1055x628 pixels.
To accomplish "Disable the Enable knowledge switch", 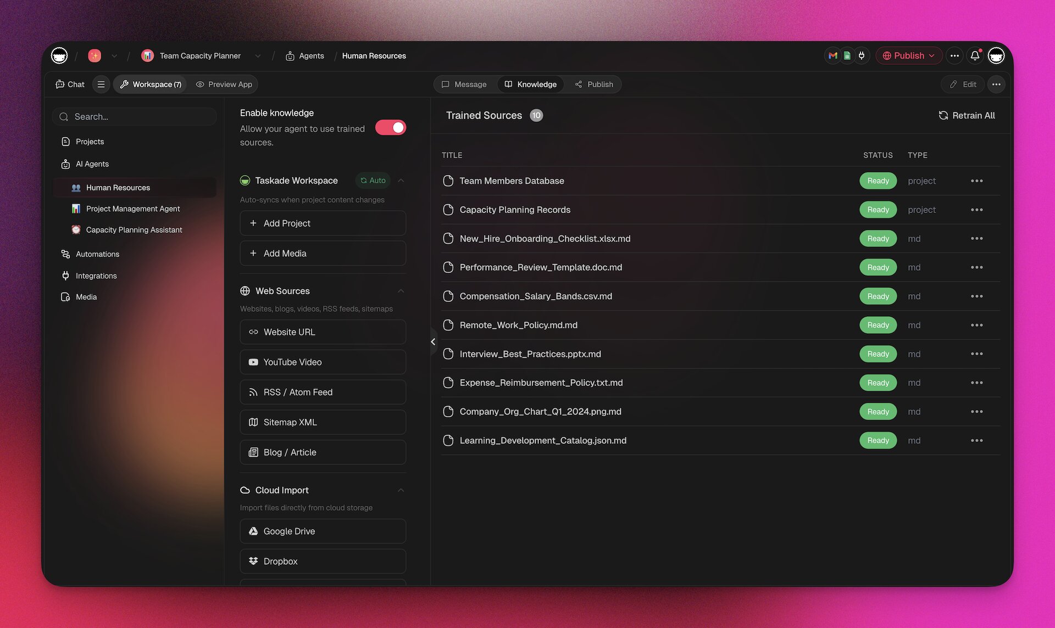I will coord(390,127).
